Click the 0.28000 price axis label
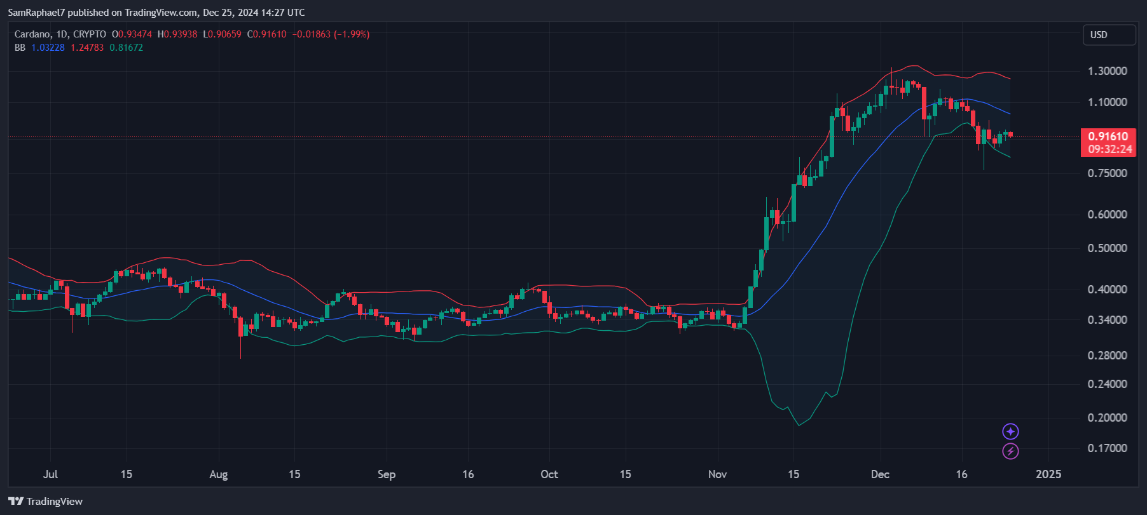1147x515 pixels. (x=1107, y=356)
